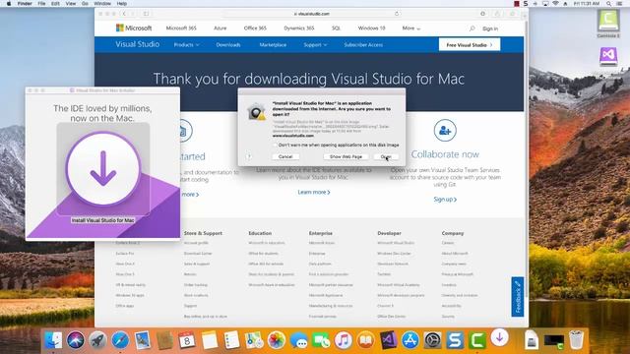
Task: Open Trash in the Dock
Action: pyautogui.click(x=576, y=340)
